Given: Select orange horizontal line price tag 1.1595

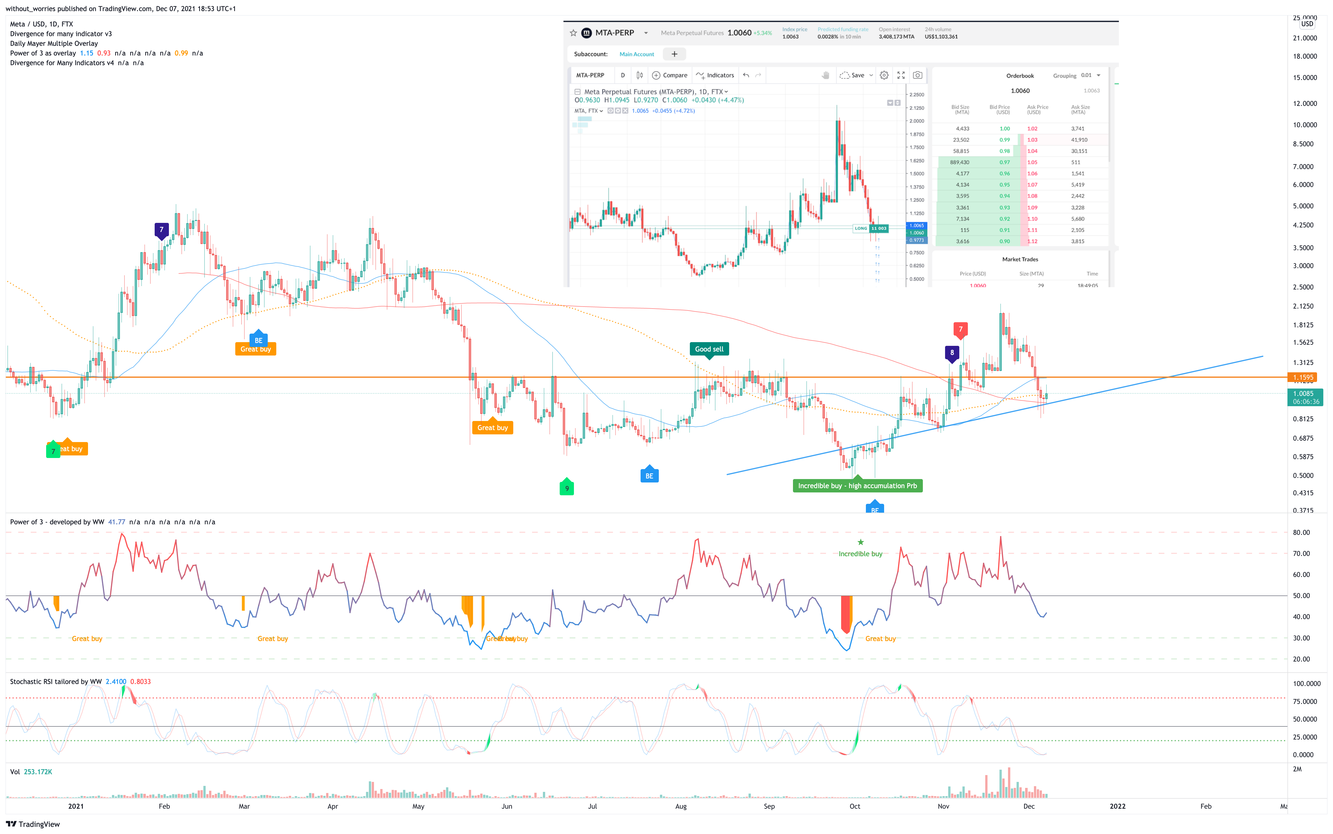Looking at the screenshot, I should pyautogui.click(x=1302, y=377).
